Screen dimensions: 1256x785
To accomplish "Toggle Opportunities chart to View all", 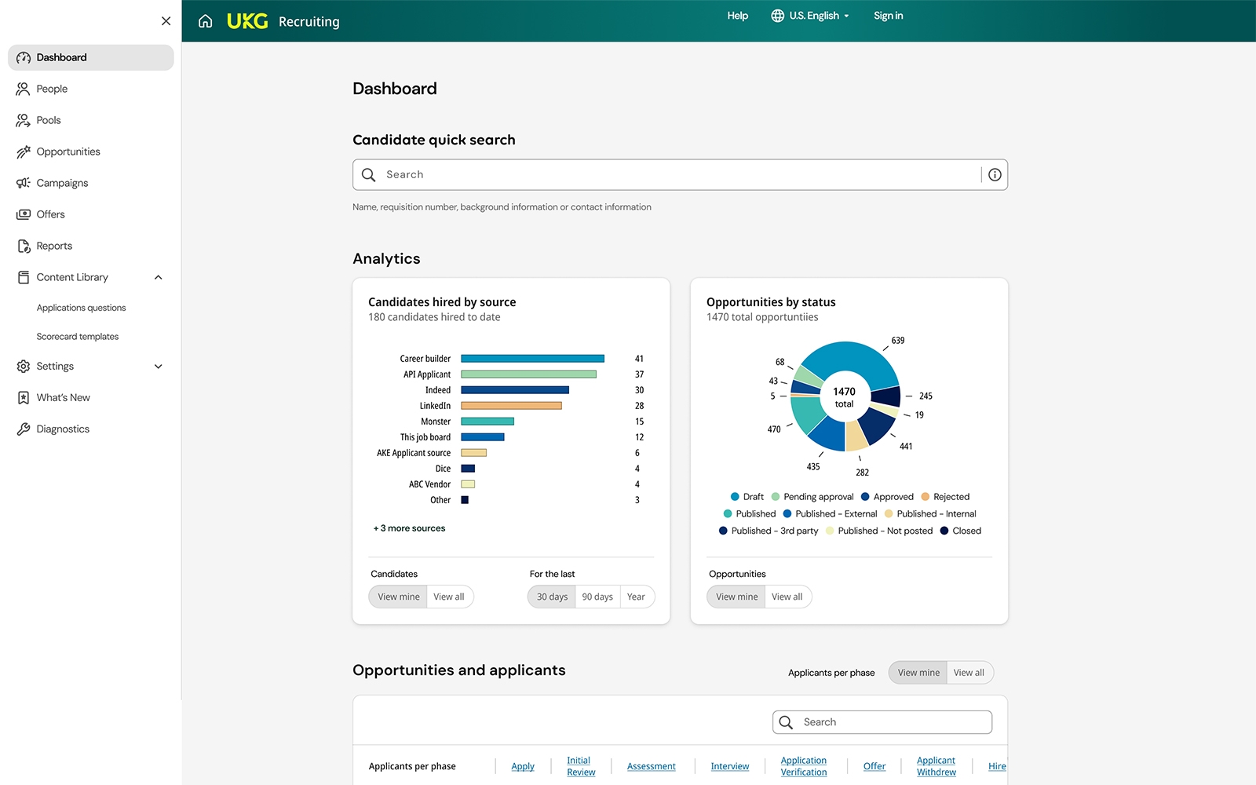I will click(787, 597).
